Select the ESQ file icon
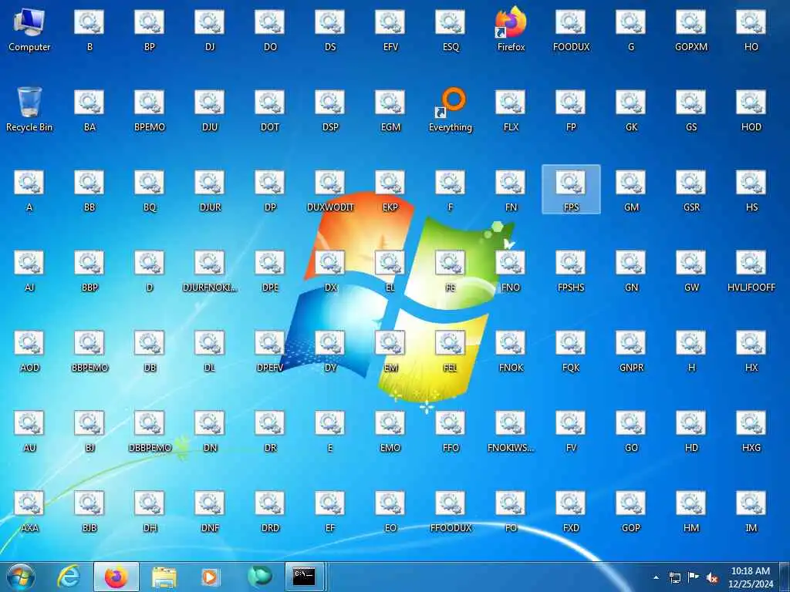The height and width of the screenshot is (592, 790). (x=451, y=30)
